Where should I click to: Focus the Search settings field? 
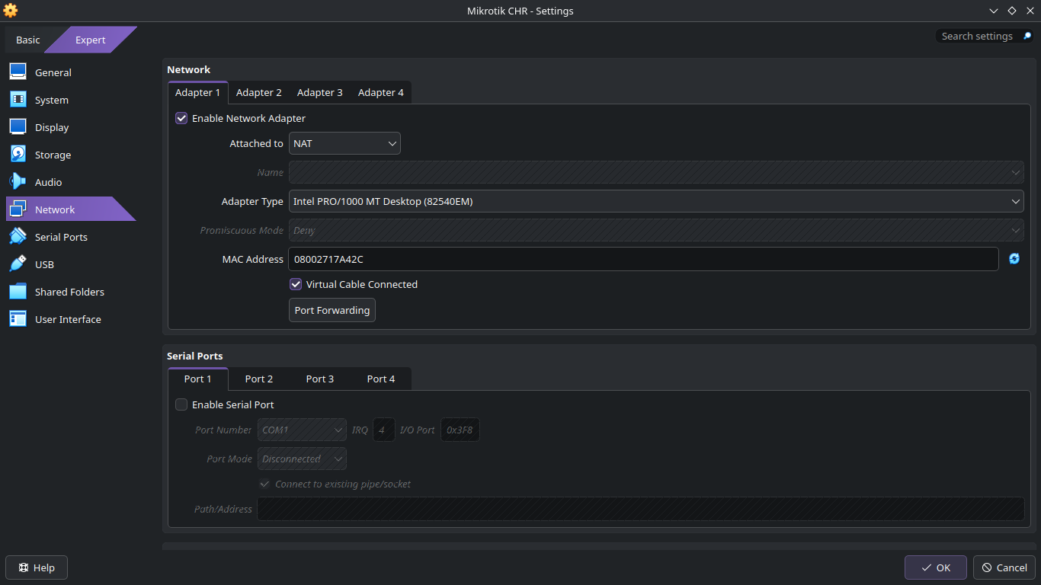[x=977, y=36]
